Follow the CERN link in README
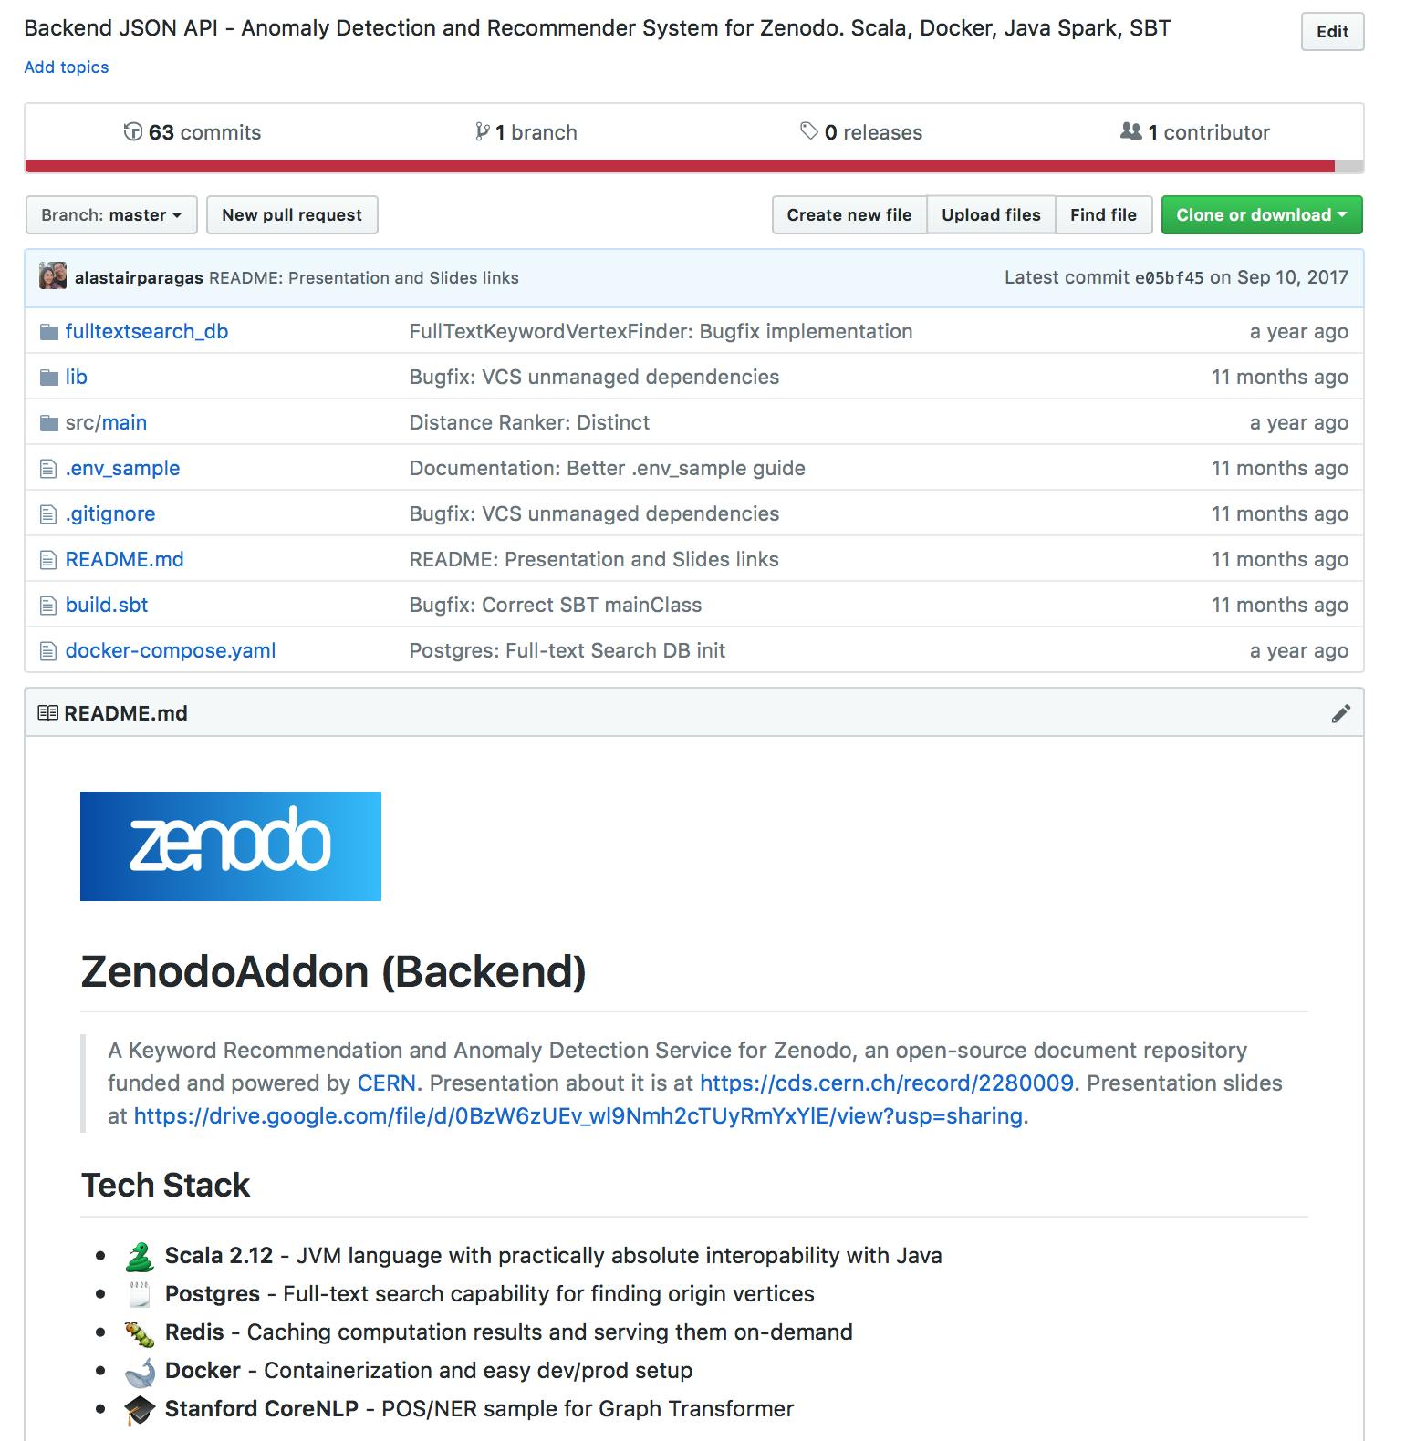The height and width of the screenshot is (1441, 1416). tap(386, 1083)
